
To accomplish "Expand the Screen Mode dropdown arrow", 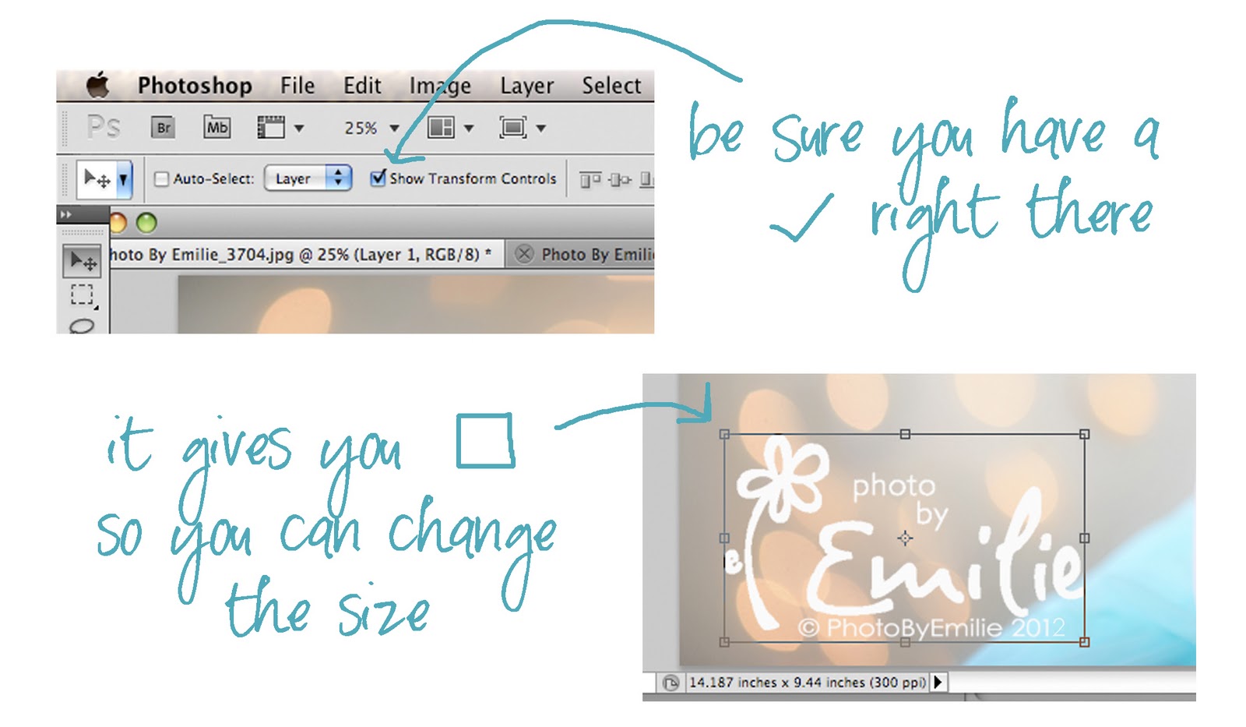I will click(541, 129).
